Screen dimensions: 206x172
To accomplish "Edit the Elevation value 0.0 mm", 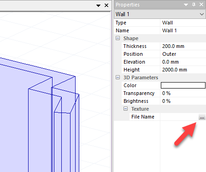I will (x=183, y=62).
